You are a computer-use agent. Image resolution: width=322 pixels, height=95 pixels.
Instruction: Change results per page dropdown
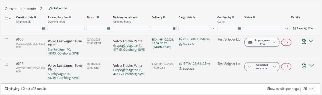(308, 89)
